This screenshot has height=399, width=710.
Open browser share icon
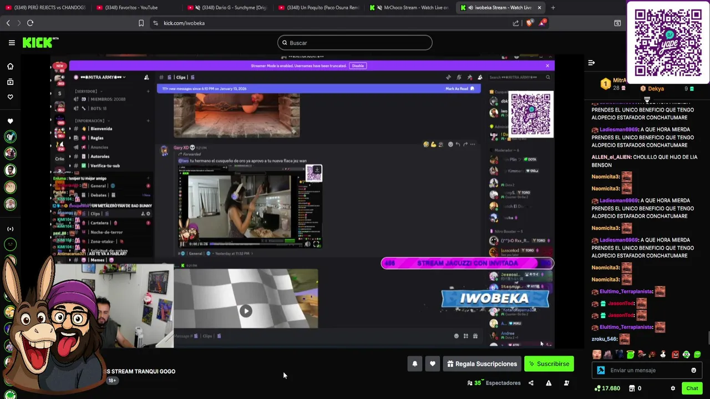point(516,23)
